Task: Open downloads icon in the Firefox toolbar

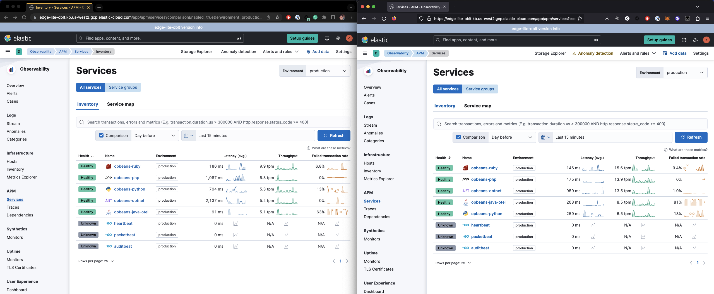Action: 607,19
